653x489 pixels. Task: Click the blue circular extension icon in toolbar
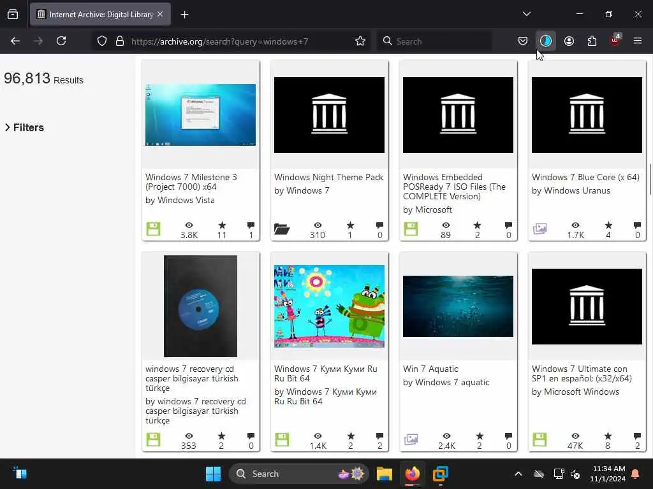(546, 41)
